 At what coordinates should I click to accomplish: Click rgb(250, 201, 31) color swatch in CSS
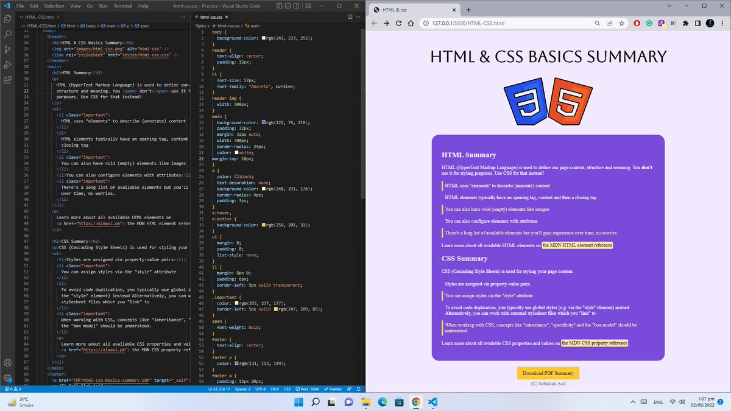(x=264, y=225)
